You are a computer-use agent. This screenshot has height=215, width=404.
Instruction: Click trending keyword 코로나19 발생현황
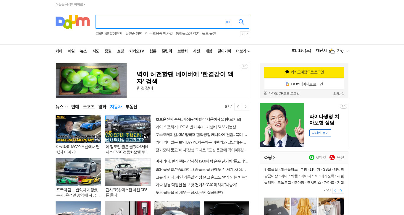[109, 33]
